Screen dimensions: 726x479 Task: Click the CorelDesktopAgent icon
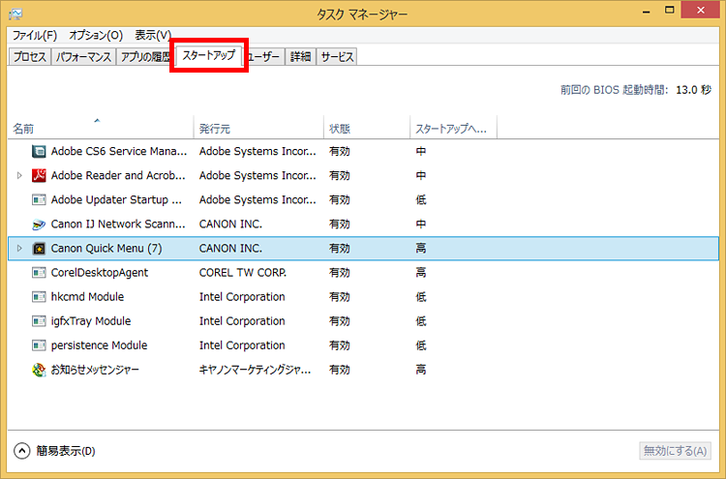(x=39, y=273)
